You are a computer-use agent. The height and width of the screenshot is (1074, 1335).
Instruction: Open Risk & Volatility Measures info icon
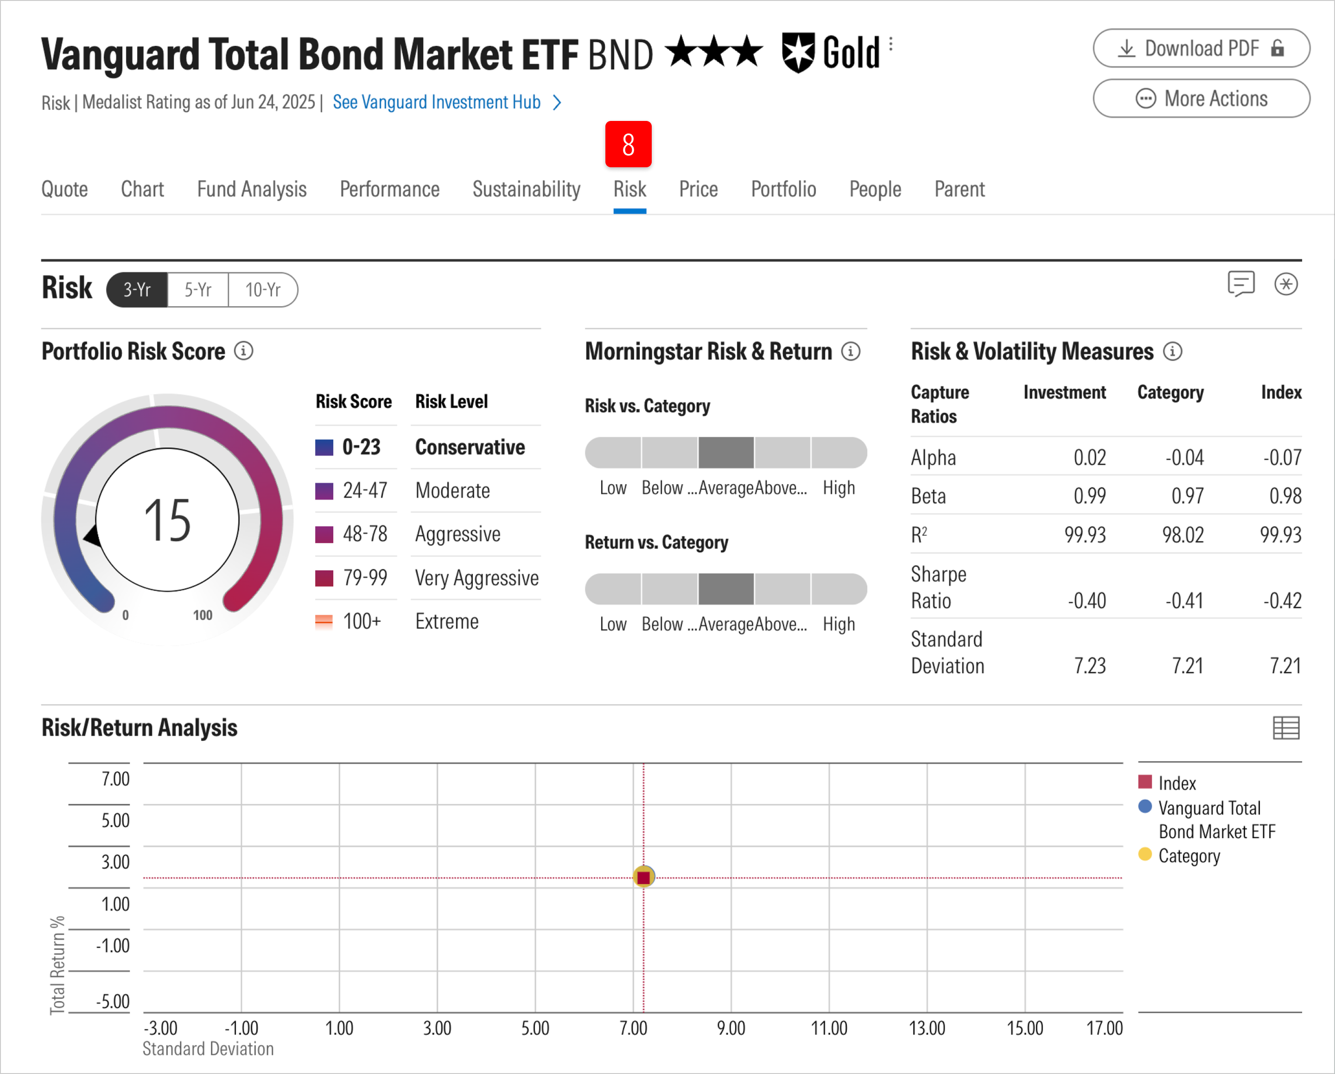[x=1172, y=351]
